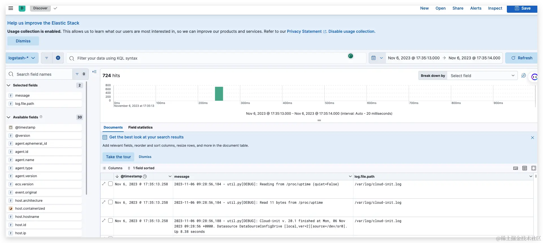The width and height of the screenshot is (543, 243).
Task: Click Take the tour button
Action: coord(118,157)
